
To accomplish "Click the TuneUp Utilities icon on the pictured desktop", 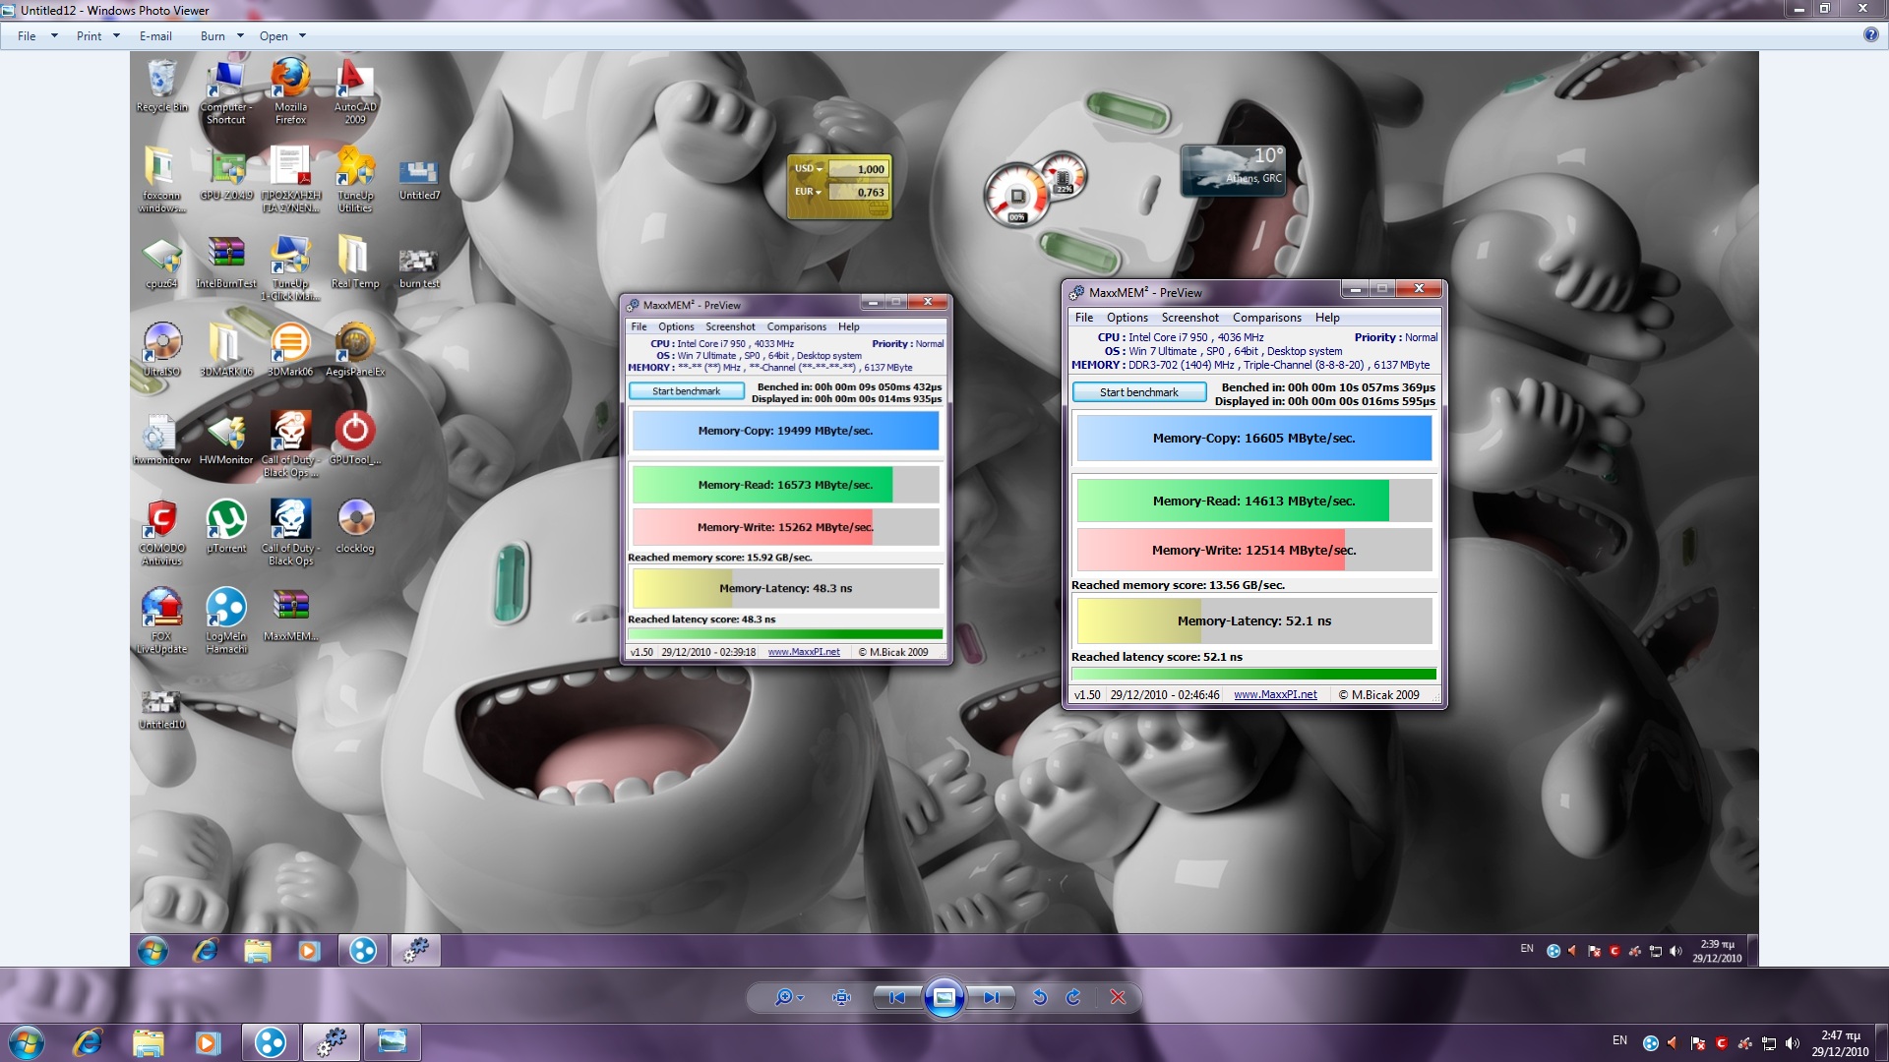I will (x=355, y=179).
